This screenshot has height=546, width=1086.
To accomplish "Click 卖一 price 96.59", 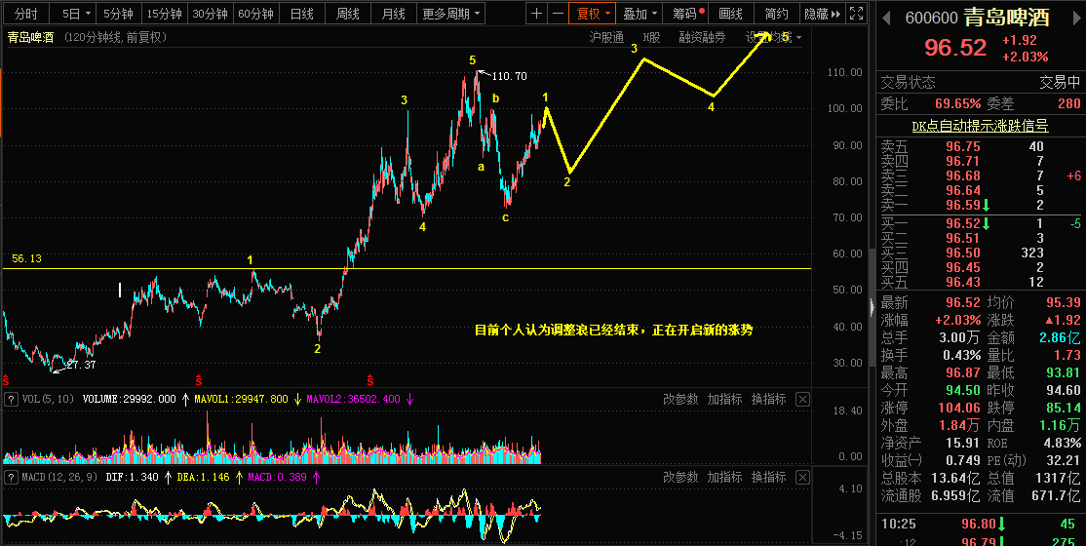I will pos(963,205).
